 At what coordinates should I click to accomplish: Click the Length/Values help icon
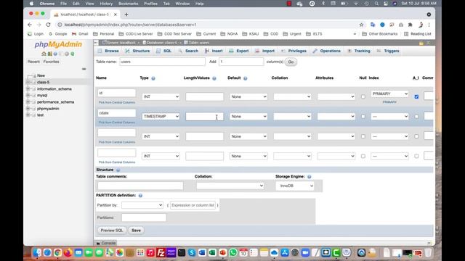(x=214, y=78)
